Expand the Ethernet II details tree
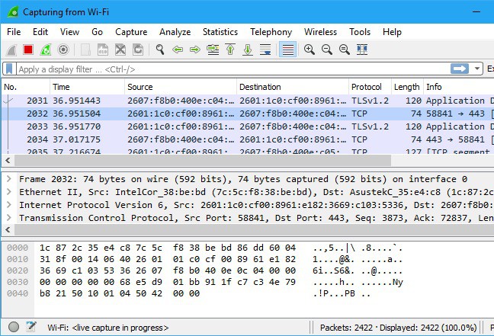494x336 pixels. [x=9, y=192]
